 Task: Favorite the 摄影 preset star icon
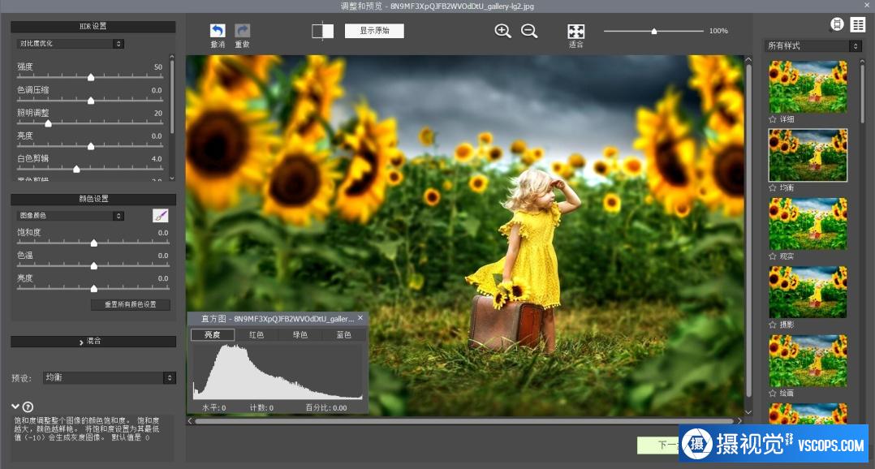tap(773, 325)
